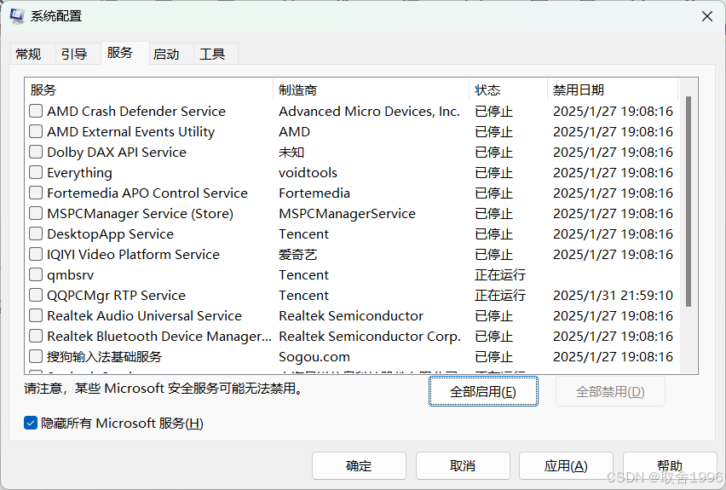This screenshot has height=490, width=726.
Task: Click the 全部启用(E) button
Action: click(483, 391)
